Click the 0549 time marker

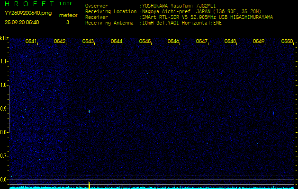click(x=259, y=41)
